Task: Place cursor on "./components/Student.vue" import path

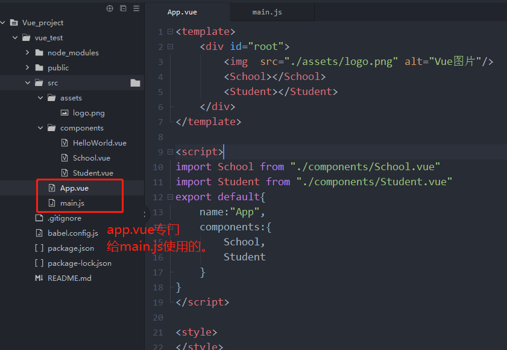Action: click(x=374, y=182)
